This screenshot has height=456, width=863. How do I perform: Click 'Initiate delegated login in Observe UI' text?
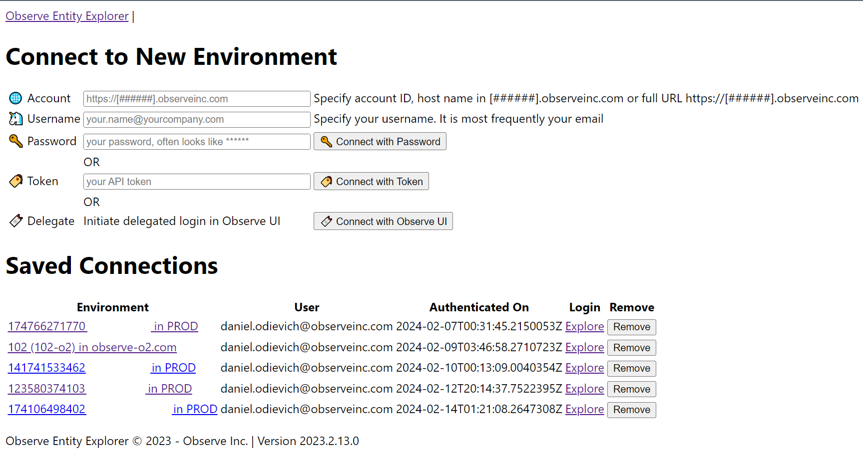(x=182, y=221)
